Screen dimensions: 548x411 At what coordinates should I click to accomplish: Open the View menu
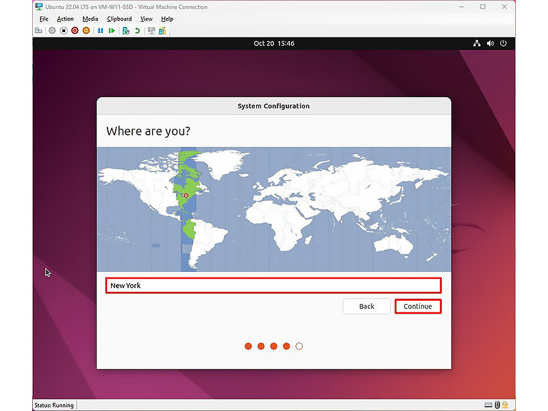tap(146, 19)
